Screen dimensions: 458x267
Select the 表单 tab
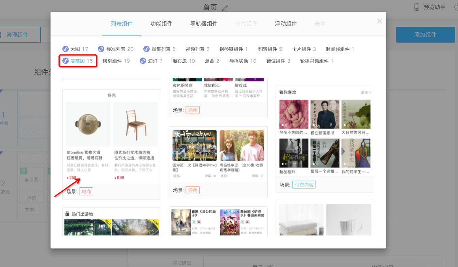(320, 24)
